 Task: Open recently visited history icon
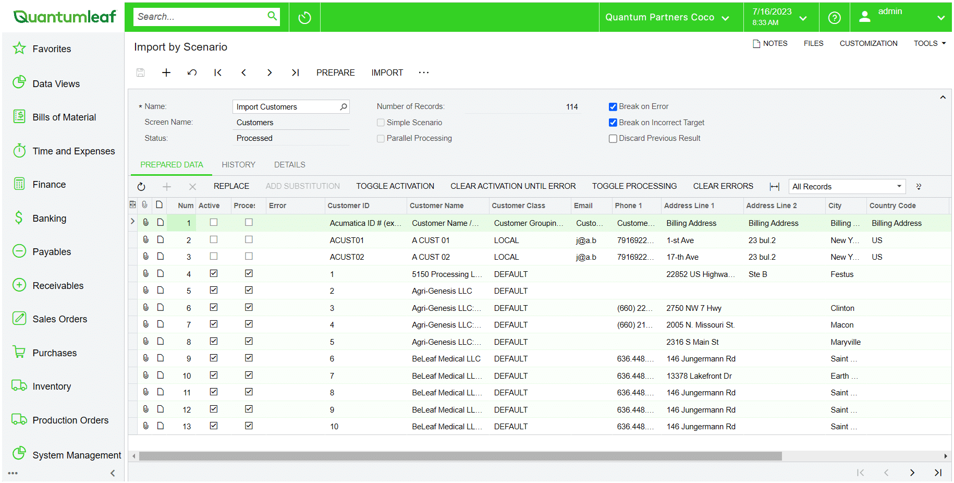(304, 18)
